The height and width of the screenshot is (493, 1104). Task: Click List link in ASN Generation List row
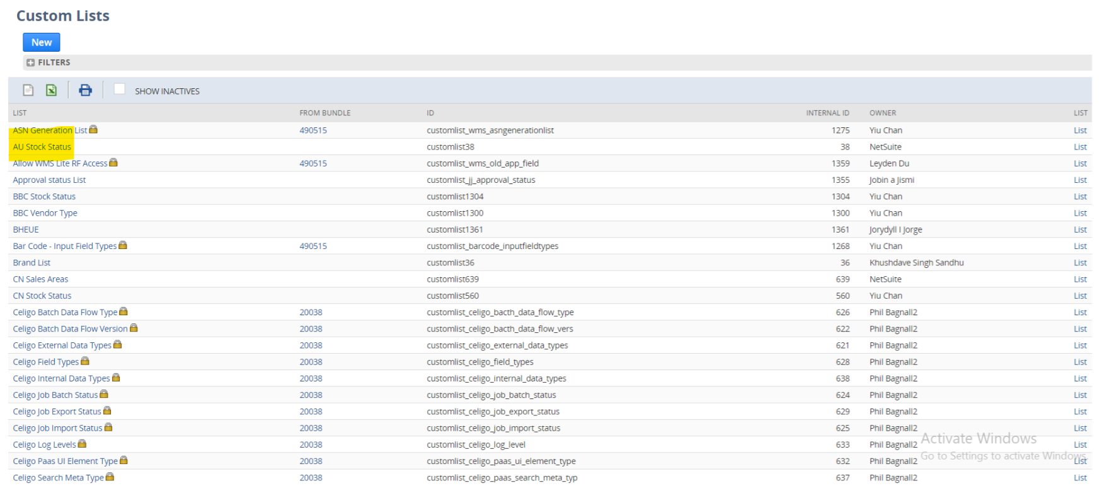click(1080, 130)
